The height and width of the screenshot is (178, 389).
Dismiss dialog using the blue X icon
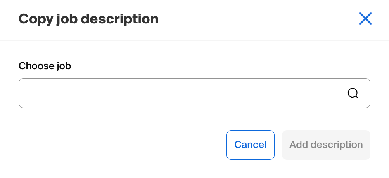coord(365,19)
